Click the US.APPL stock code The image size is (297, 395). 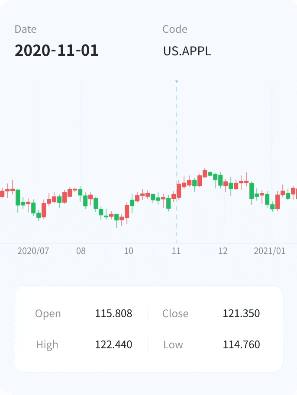click(x=187, y=51)
